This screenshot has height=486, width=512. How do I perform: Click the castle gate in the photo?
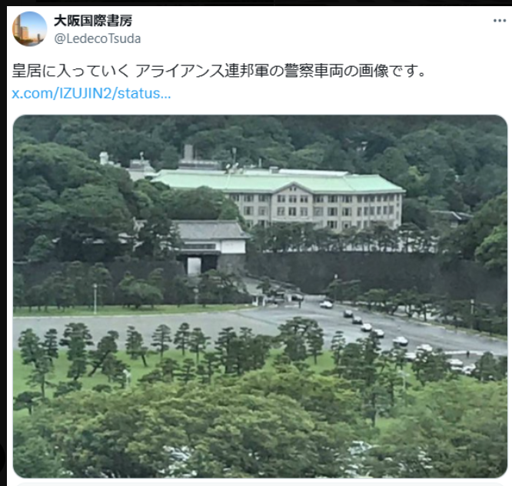click(x=209, y=247)
